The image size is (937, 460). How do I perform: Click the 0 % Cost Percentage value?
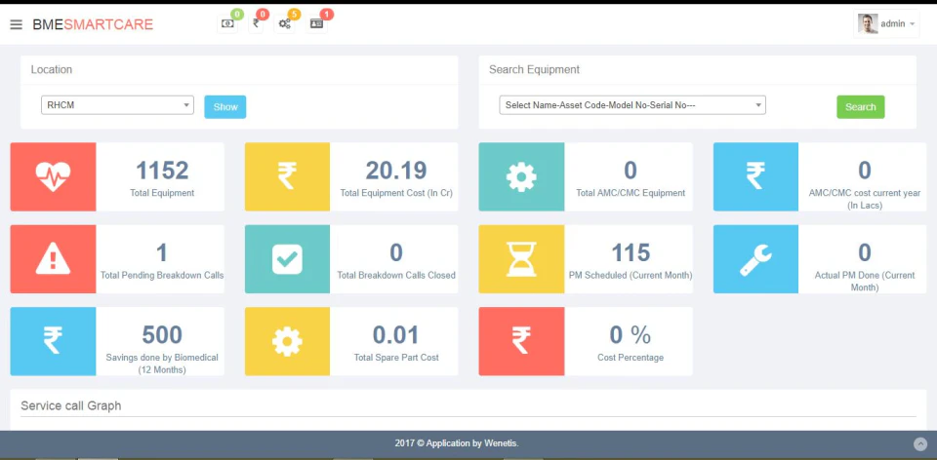pyautogui.click(x=631, y=336)
